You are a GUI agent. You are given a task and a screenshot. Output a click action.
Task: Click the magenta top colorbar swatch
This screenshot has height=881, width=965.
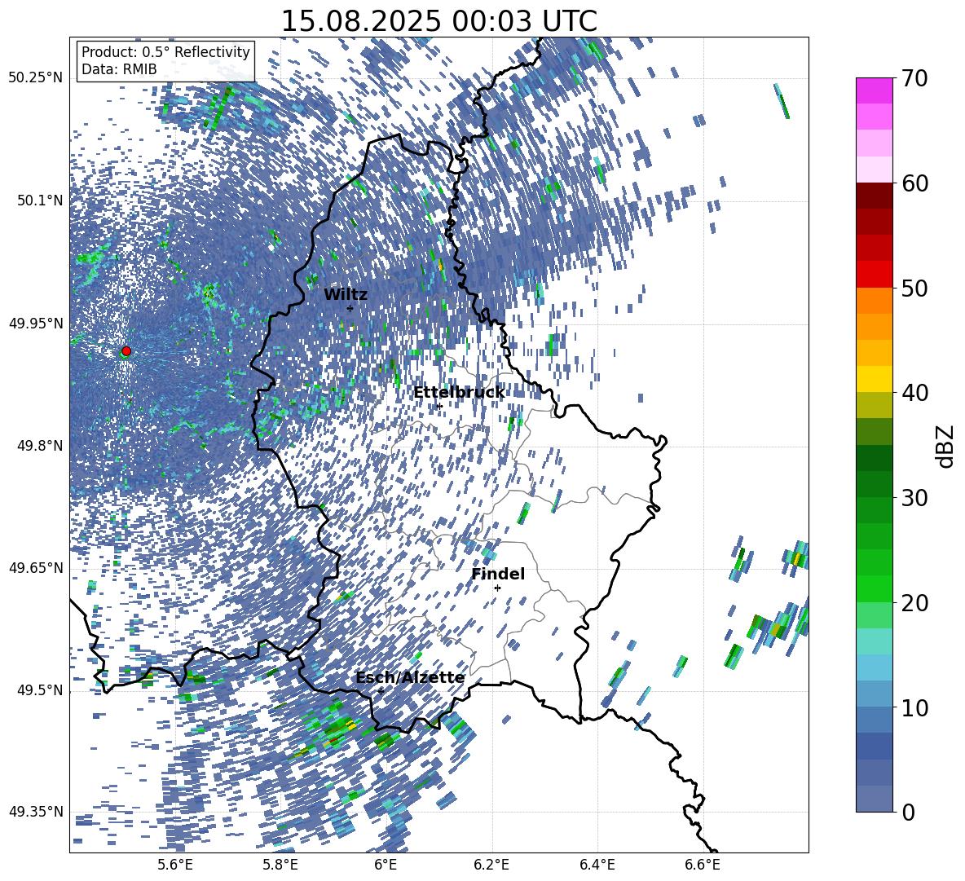tap(874, 91)
